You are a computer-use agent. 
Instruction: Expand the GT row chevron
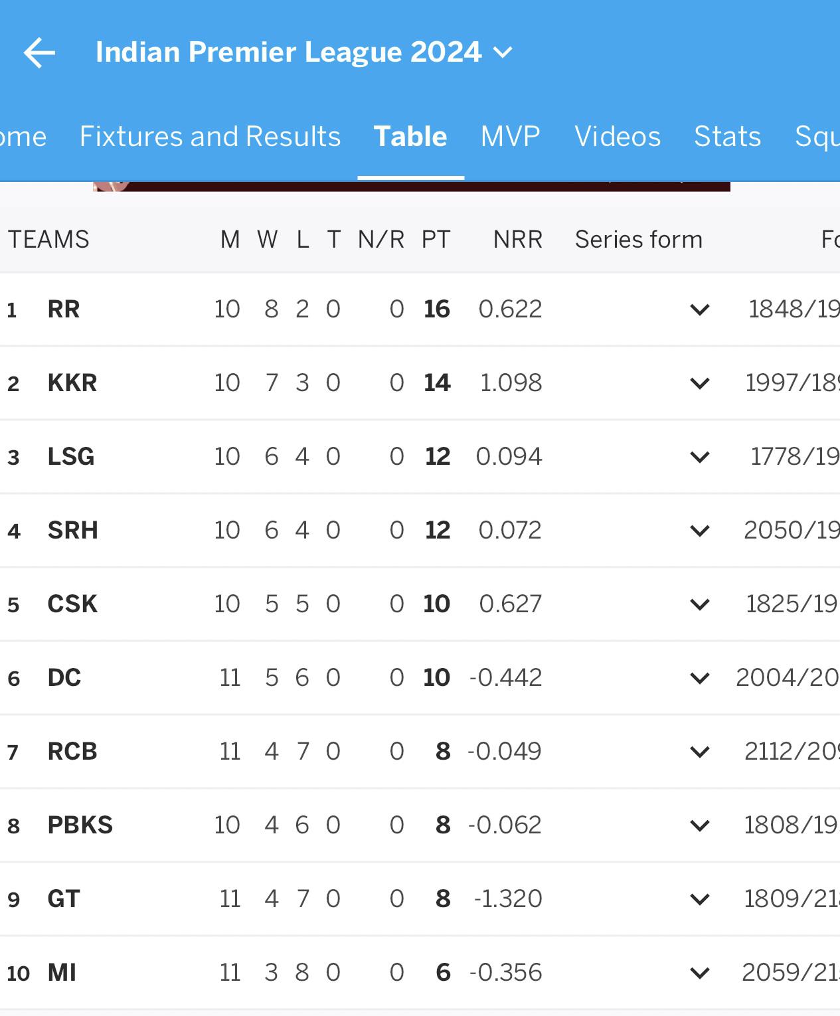pyautogui.click(x=700, y=899)
